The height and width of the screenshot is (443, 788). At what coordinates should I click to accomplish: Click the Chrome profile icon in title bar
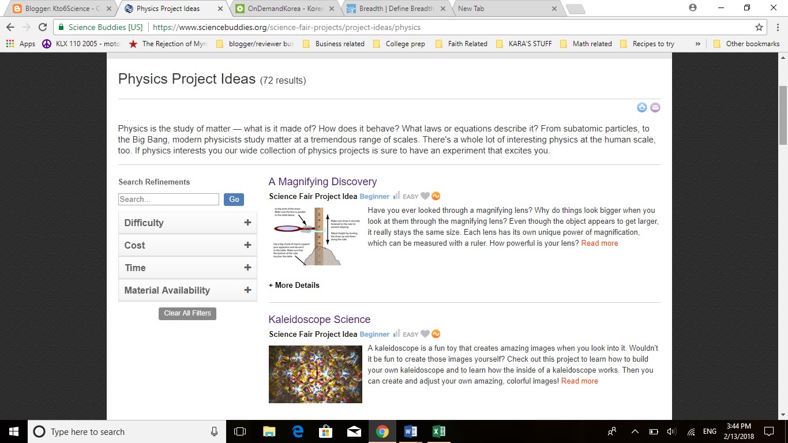point(693,7)
